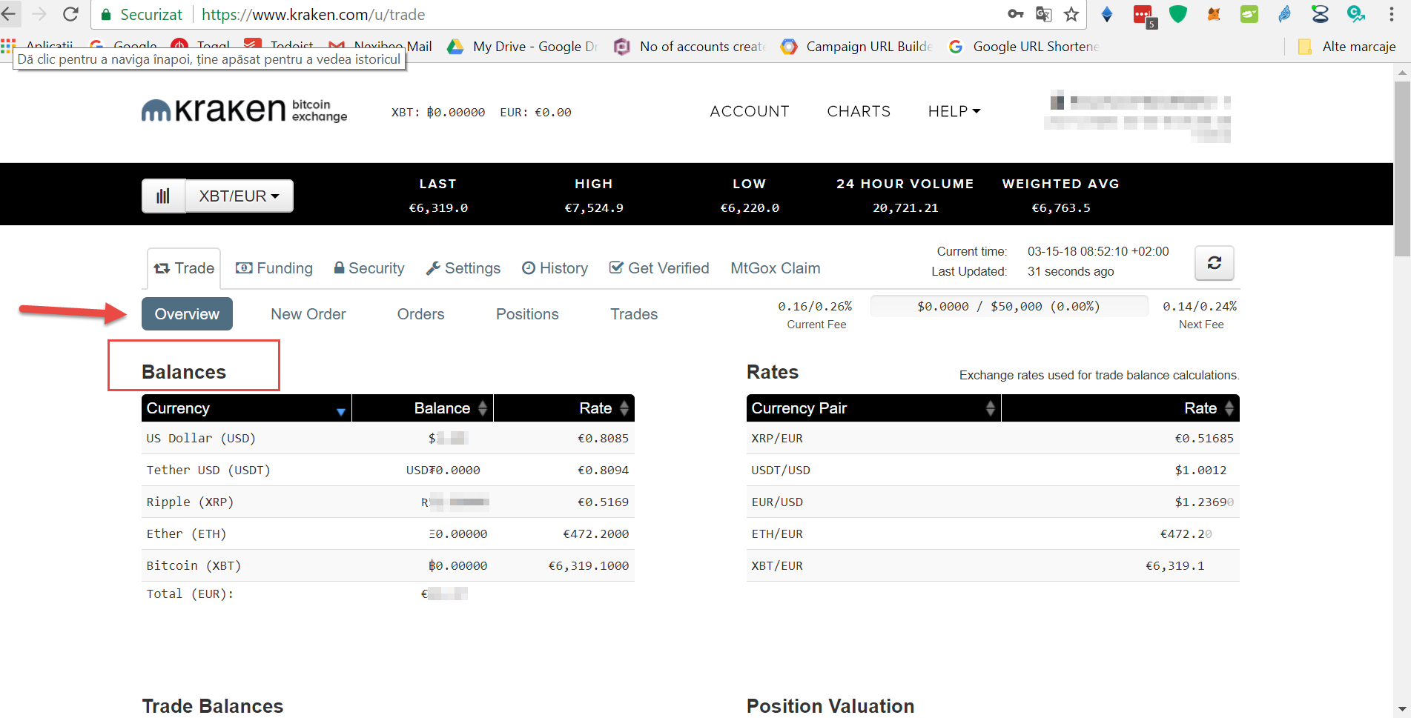Switch to the Trade tab
The image size is (1411, 718).
(x=184, y=268)
